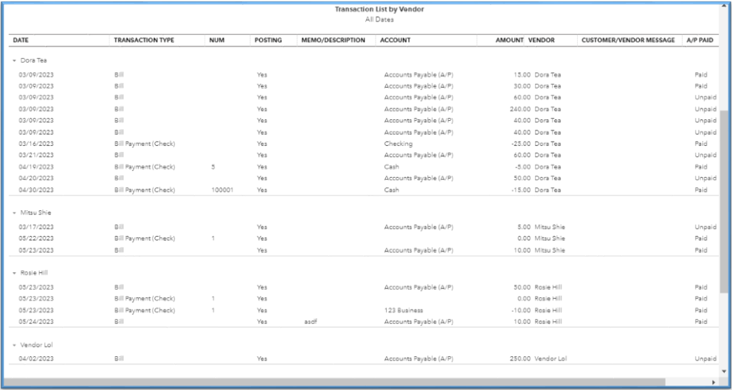Click the -25.00 amount
Image resolution: width=732 pixels, height=390 pixels.
click(x=521, y=144)
